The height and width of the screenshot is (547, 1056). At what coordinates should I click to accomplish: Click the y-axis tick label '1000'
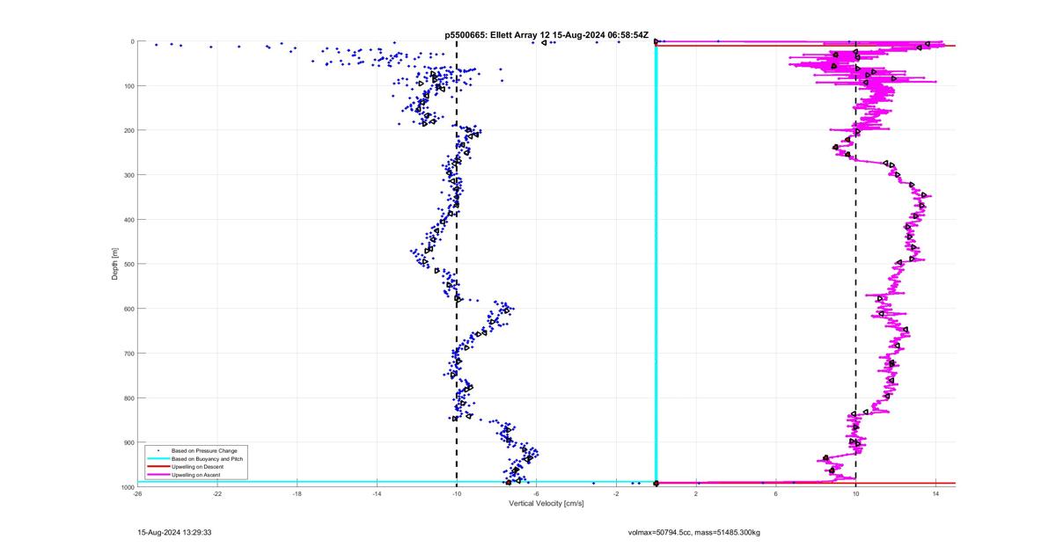127,486
